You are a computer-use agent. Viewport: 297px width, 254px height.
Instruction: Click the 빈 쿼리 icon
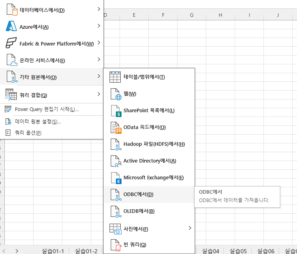(116, 244)
